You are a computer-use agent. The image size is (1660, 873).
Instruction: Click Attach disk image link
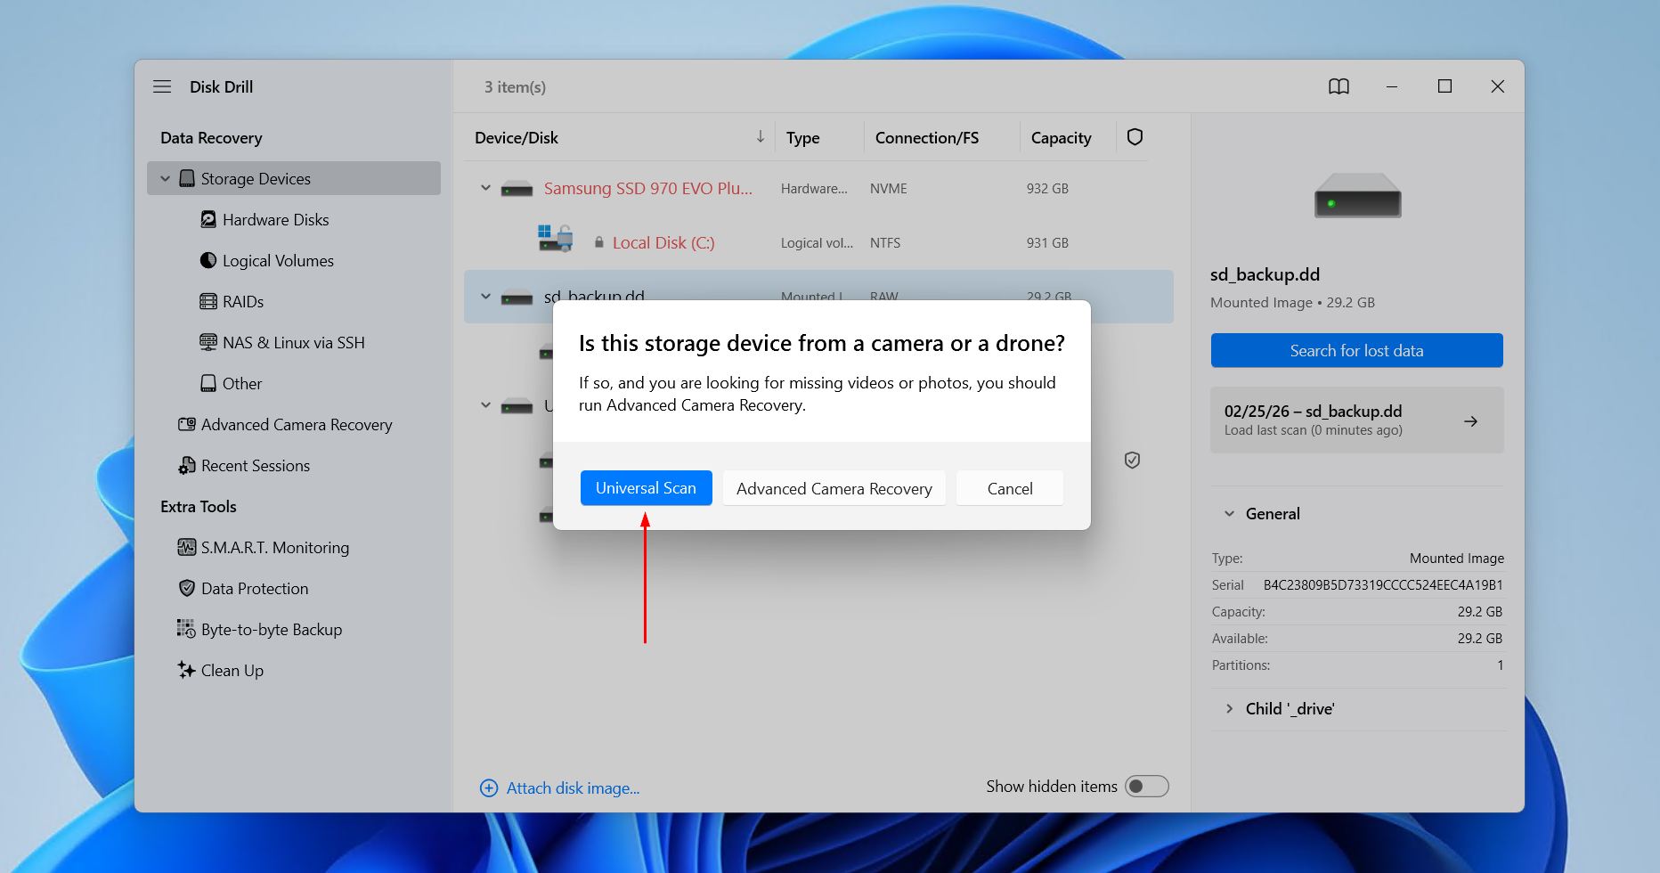(x=572, y=788)
